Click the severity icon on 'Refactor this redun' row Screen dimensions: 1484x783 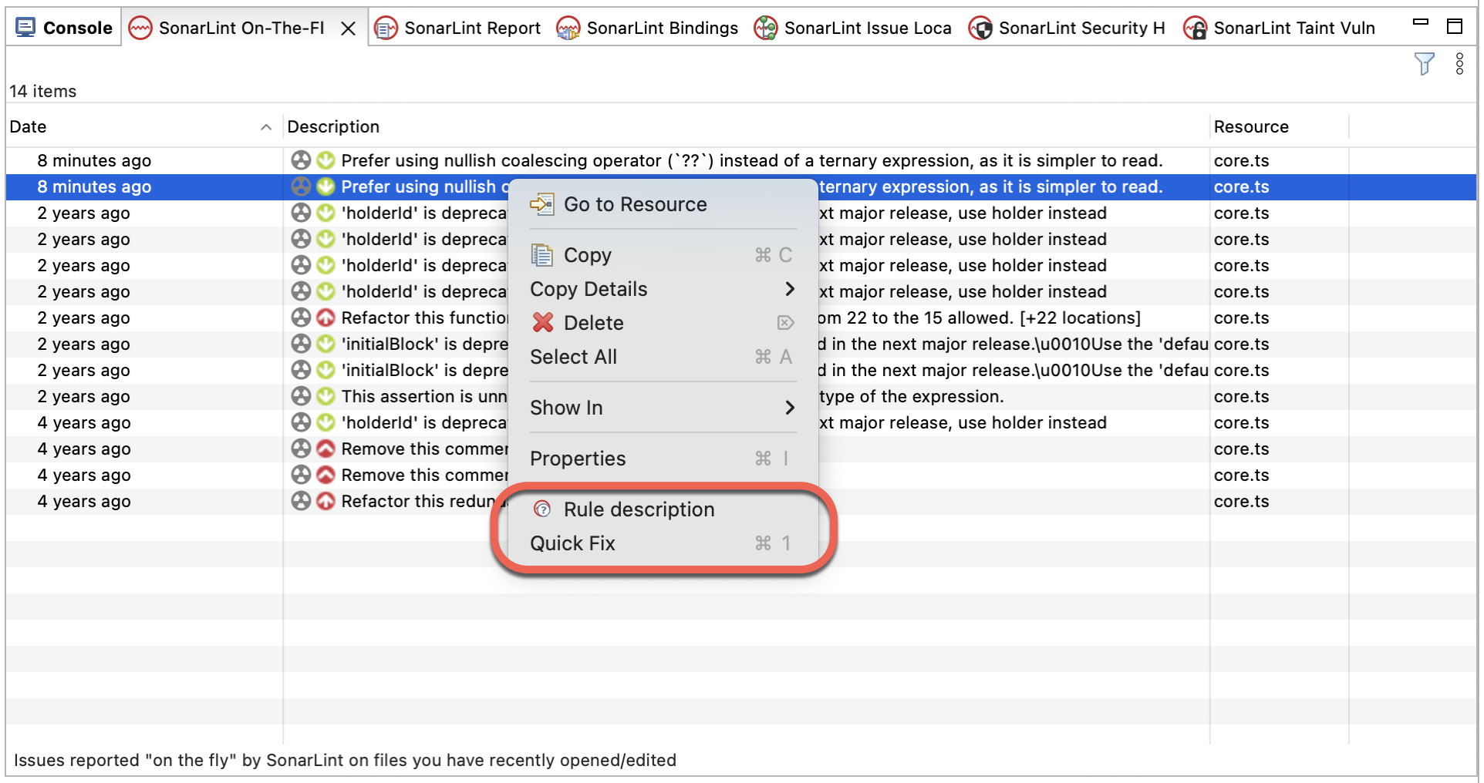point(326,501)
